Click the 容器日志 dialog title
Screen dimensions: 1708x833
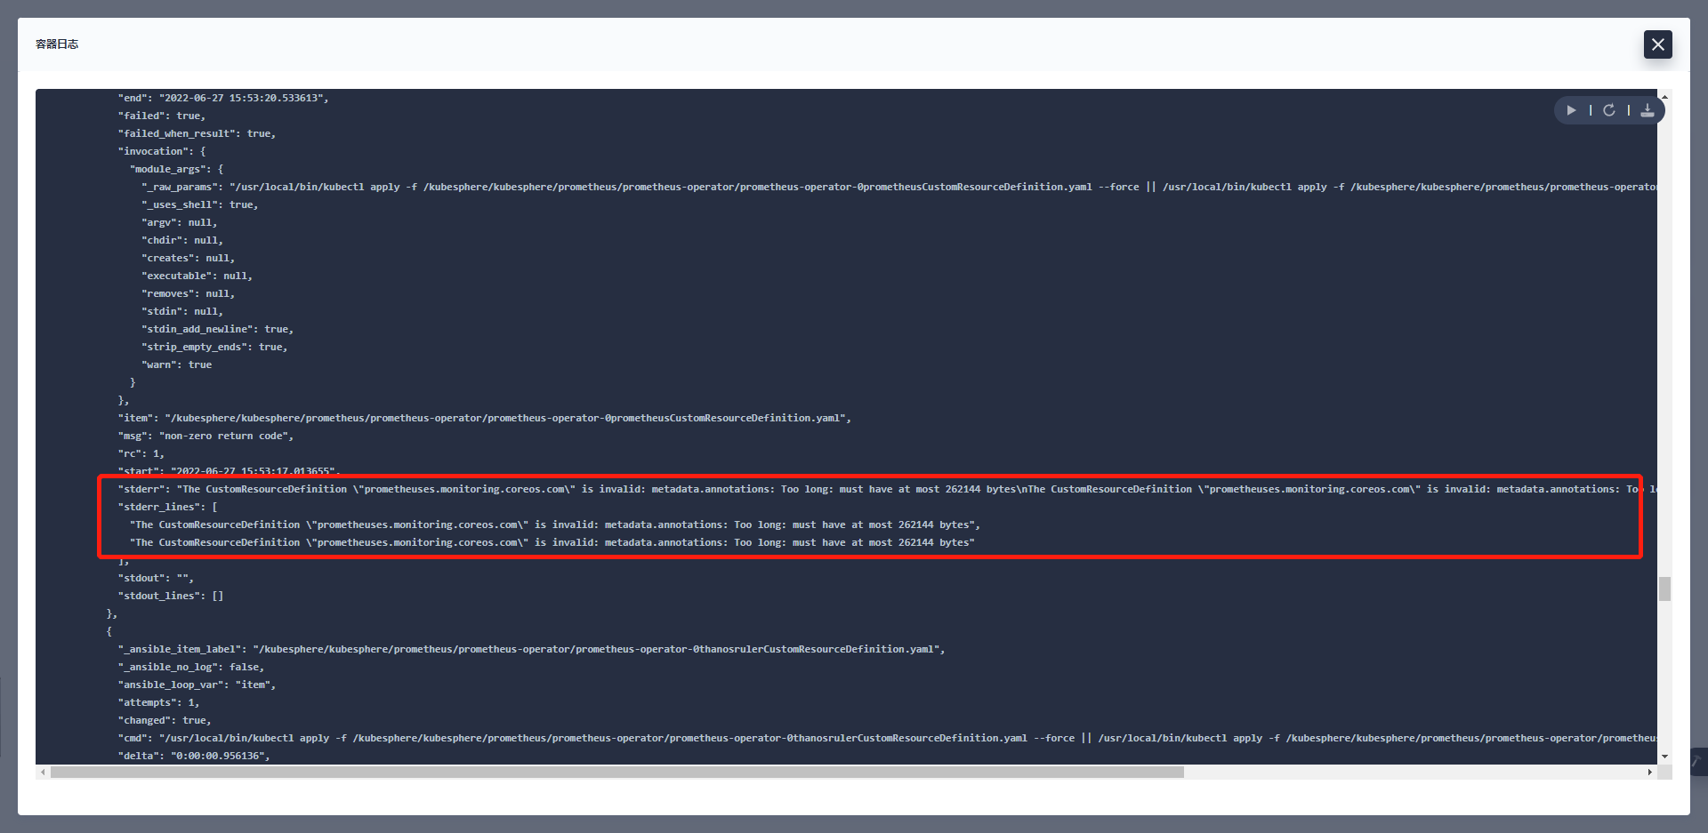[56, 44]
